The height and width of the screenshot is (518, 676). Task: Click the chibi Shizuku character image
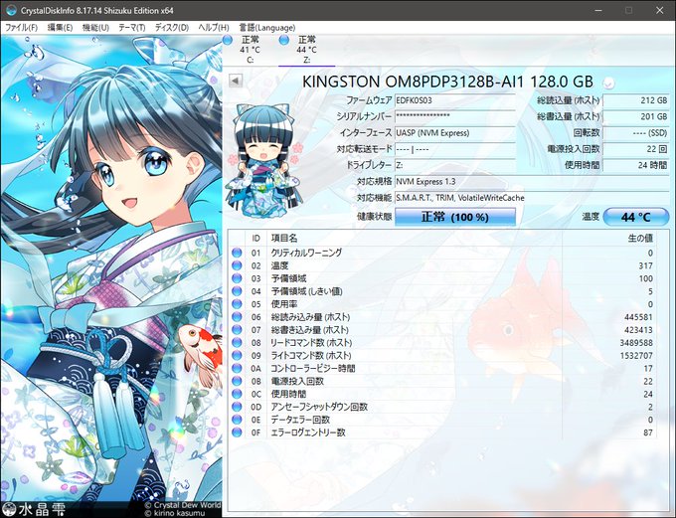click(x=263, y=160)
